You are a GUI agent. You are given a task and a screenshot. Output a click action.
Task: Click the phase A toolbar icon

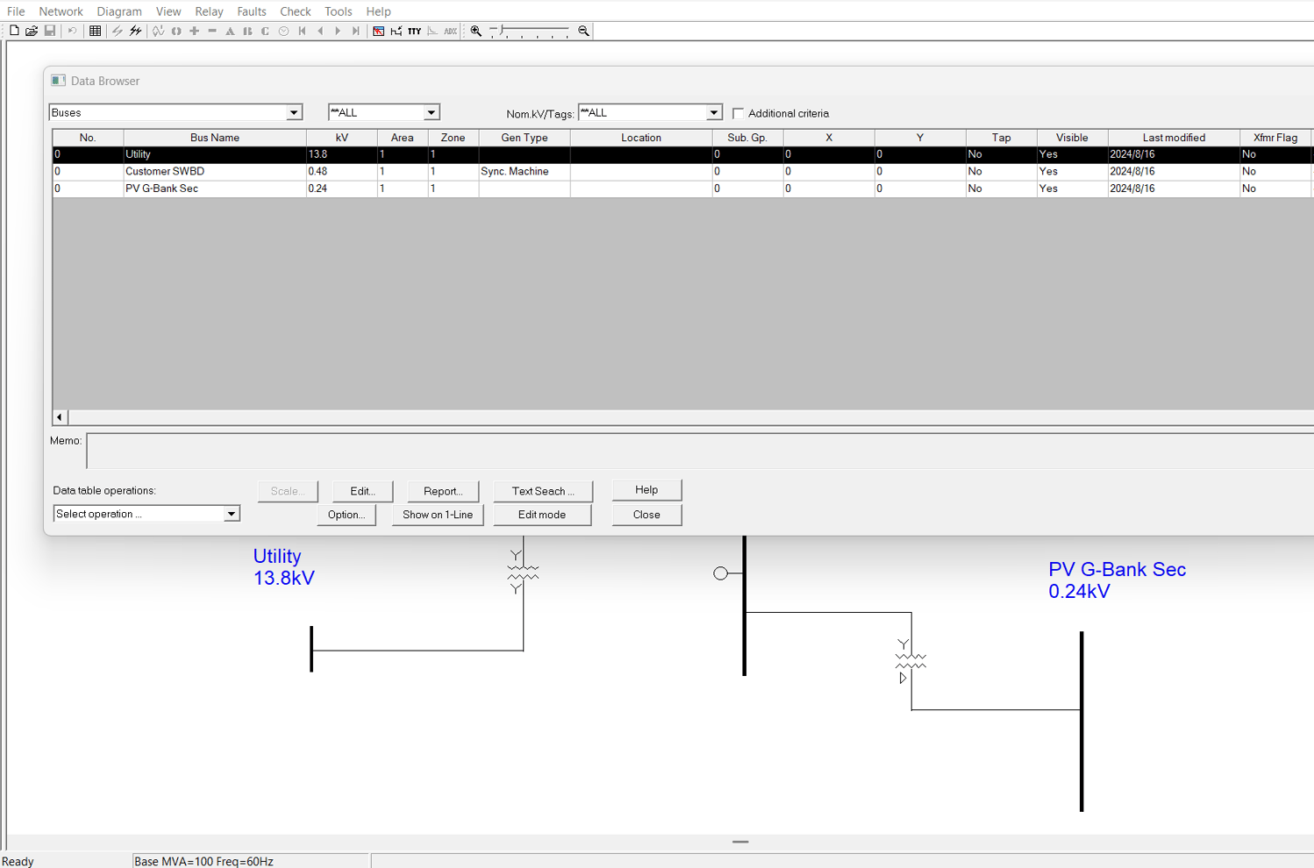tap(229, 31)
